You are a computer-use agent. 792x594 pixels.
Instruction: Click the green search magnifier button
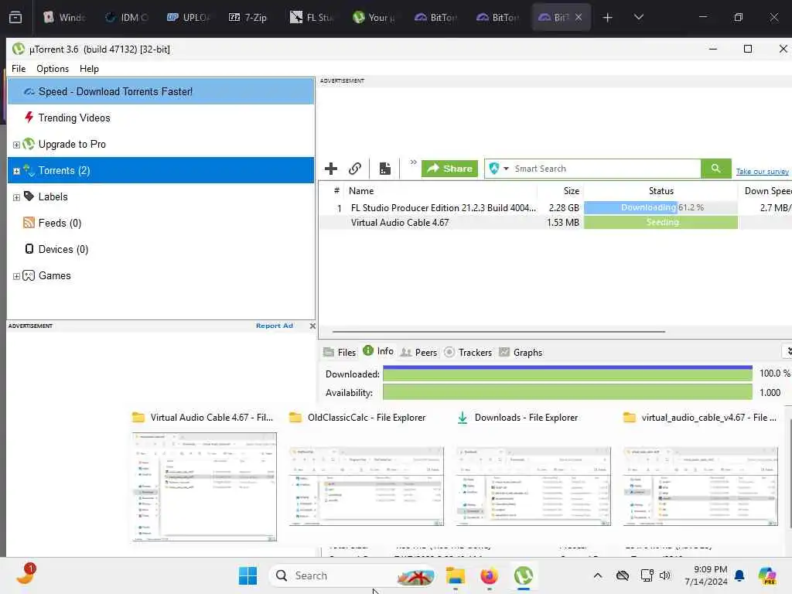click(x=715, y=169)
